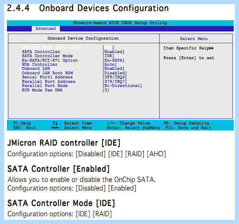The width and height of the screenshot is (239, 224).
Task: Change the [378/IRQ7] parallel port value
Action: click(115, 82)
